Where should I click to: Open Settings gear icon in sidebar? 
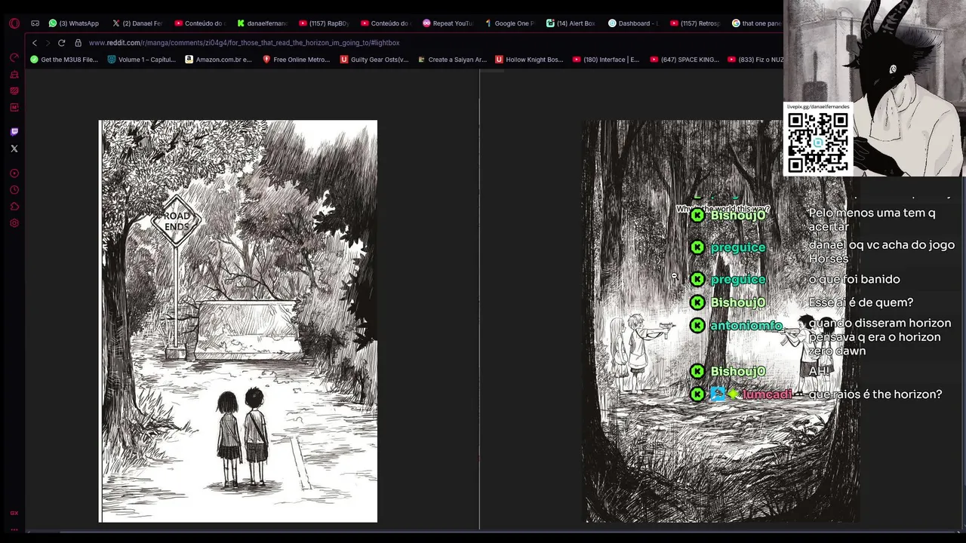[14, 223]
